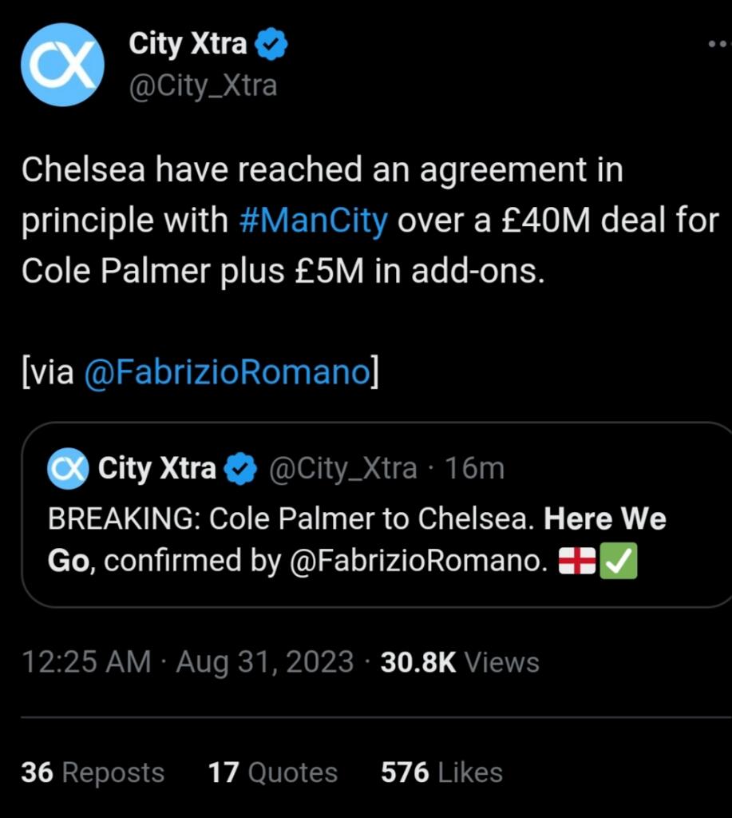This screenshot has height=818, width=732.
Task: Open the 17 Quotes list
Action: pyautogui.click(x=272, y=772)
